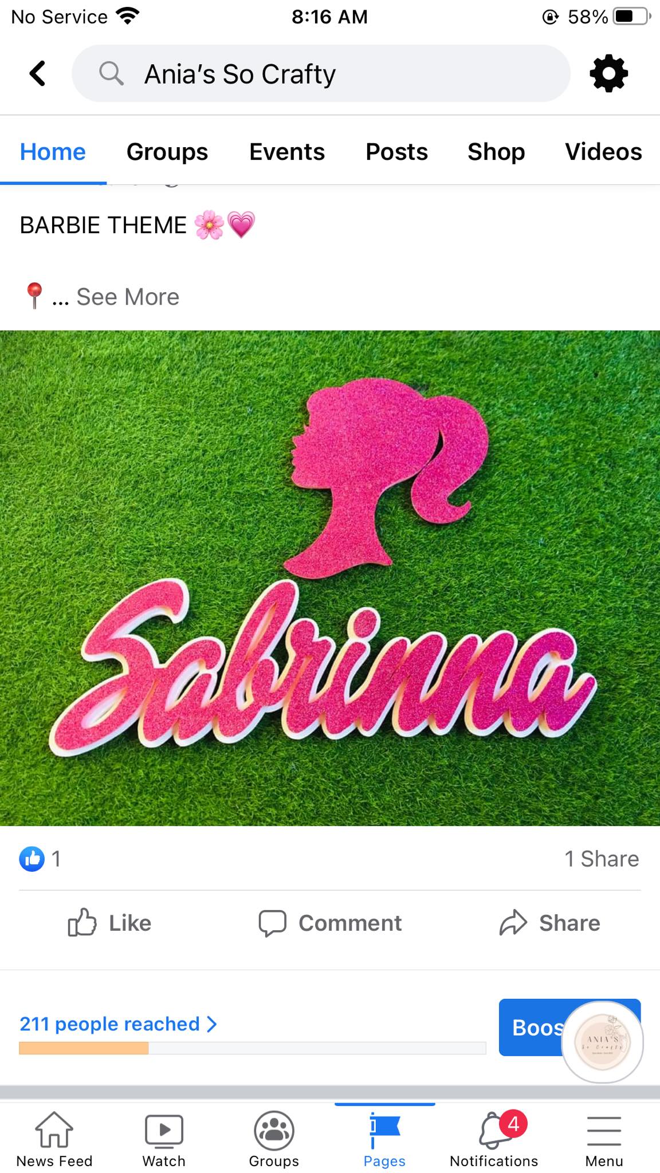Open the Sabrinna Barbie sign photo

330,578
